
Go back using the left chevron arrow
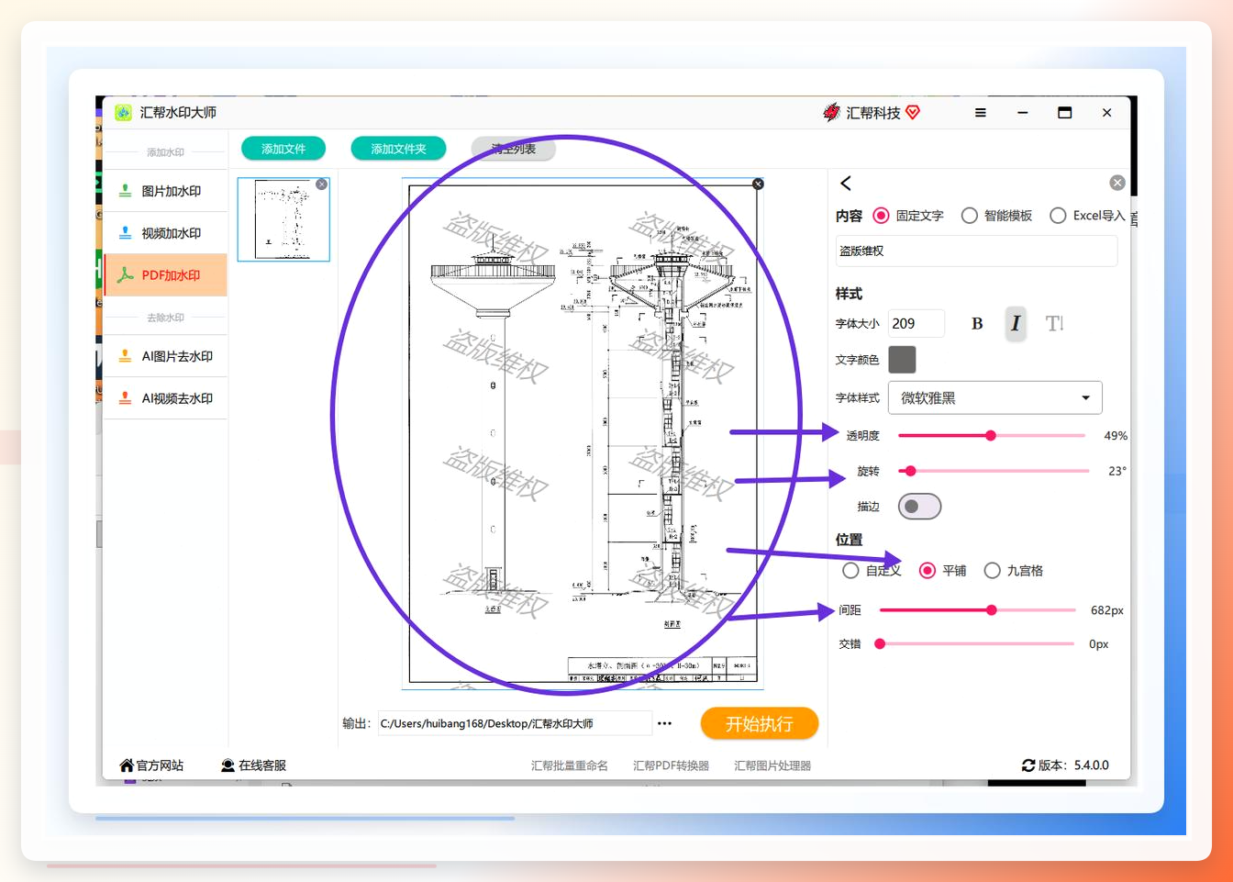tap(846, 184)
